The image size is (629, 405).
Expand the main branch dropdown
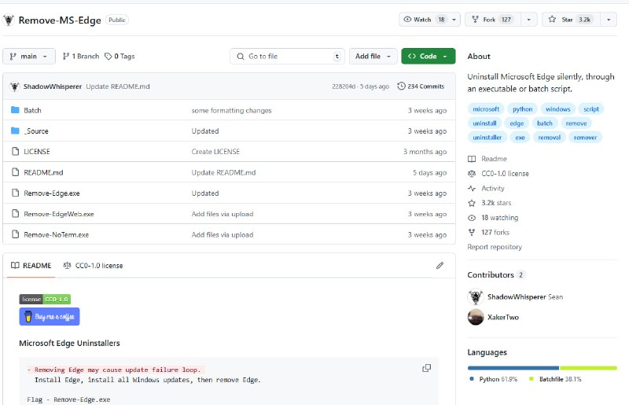point(29,57)
